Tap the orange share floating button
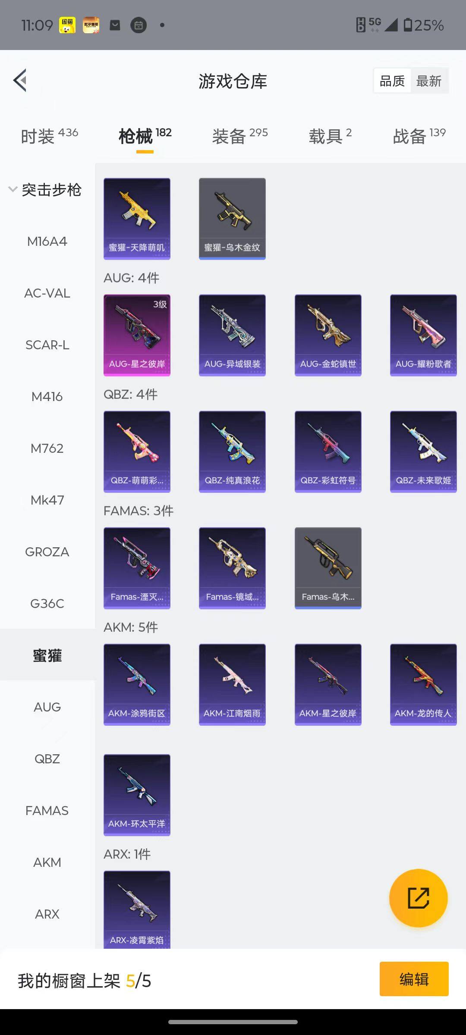The width and height of the screenshot is (466, 1035). pos(418,898)
